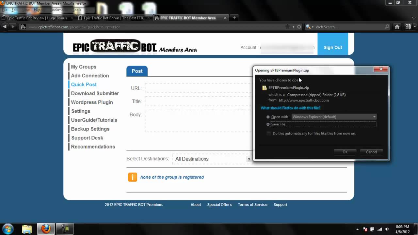Open the Tools menu
The image size is (418, 235).
(77, 10)
